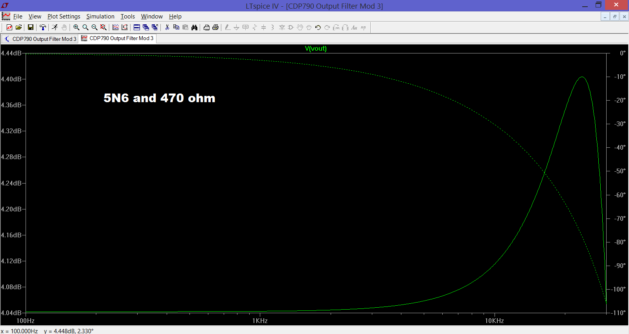Click the Place Diode icon
This screenshot has height=334, width=629.
click(x=282, y=27)
